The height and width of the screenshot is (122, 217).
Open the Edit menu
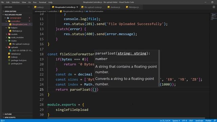tap(8, 2)
